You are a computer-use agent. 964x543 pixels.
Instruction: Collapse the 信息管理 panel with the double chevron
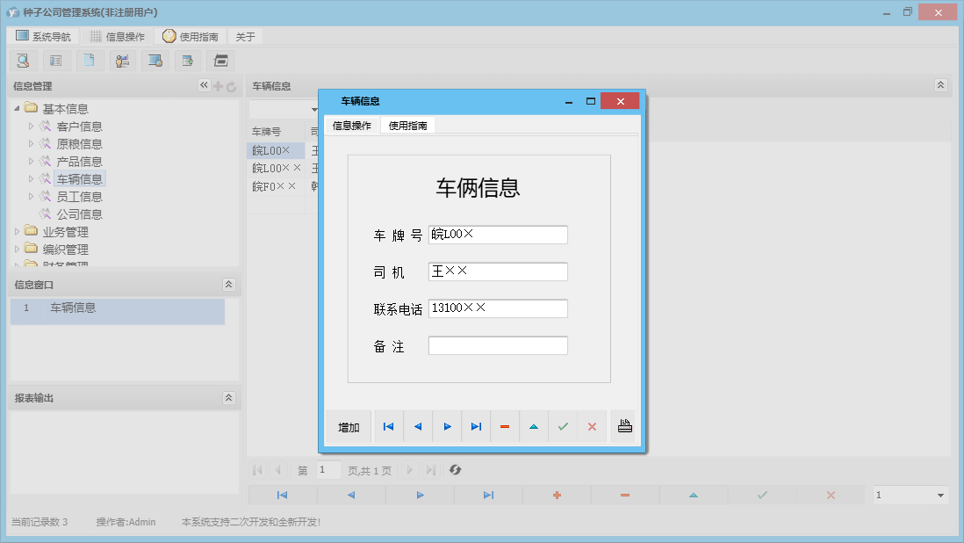pyautogui.click(x=204, y=85)
